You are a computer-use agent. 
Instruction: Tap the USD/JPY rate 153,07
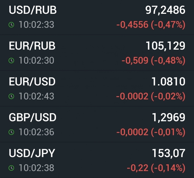tap(168, 153)
